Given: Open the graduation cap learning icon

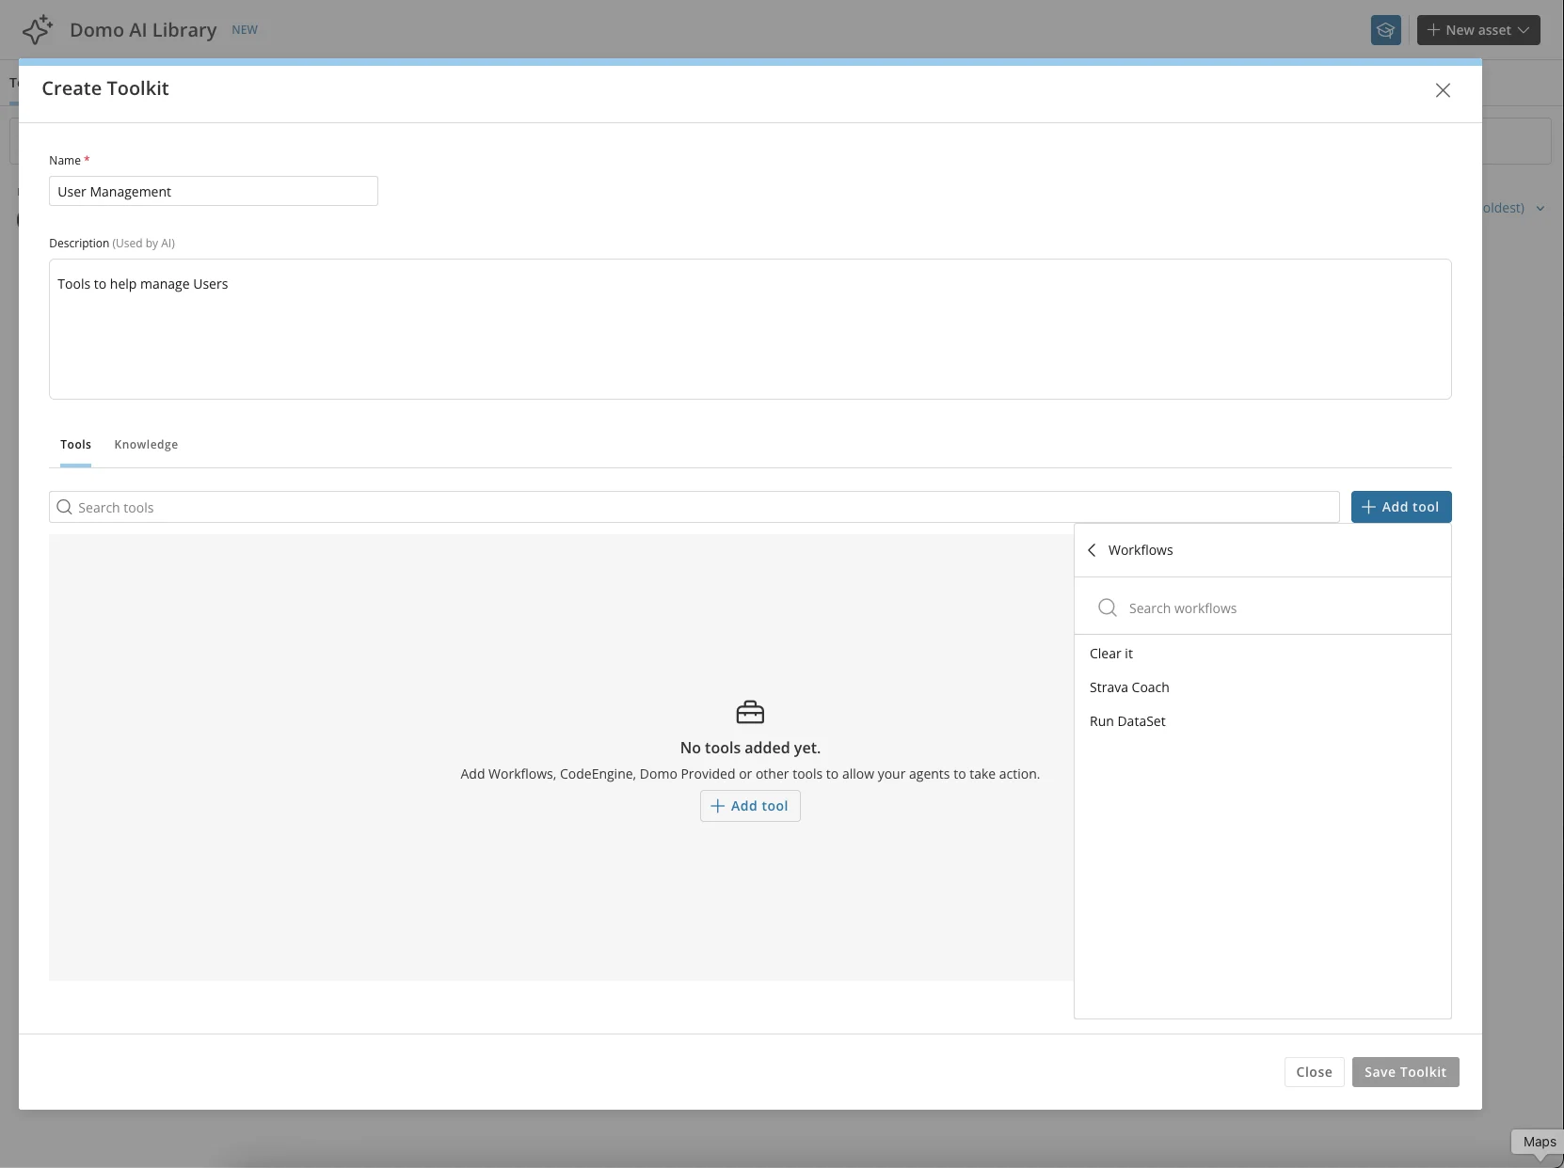Looking at the screenshot, I should [1385, 30].
